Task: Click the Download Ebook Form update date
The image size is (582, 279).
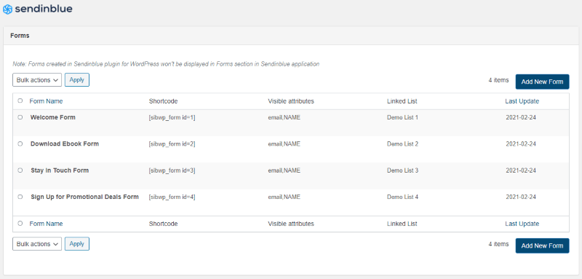Action: [x=521, y=144]
